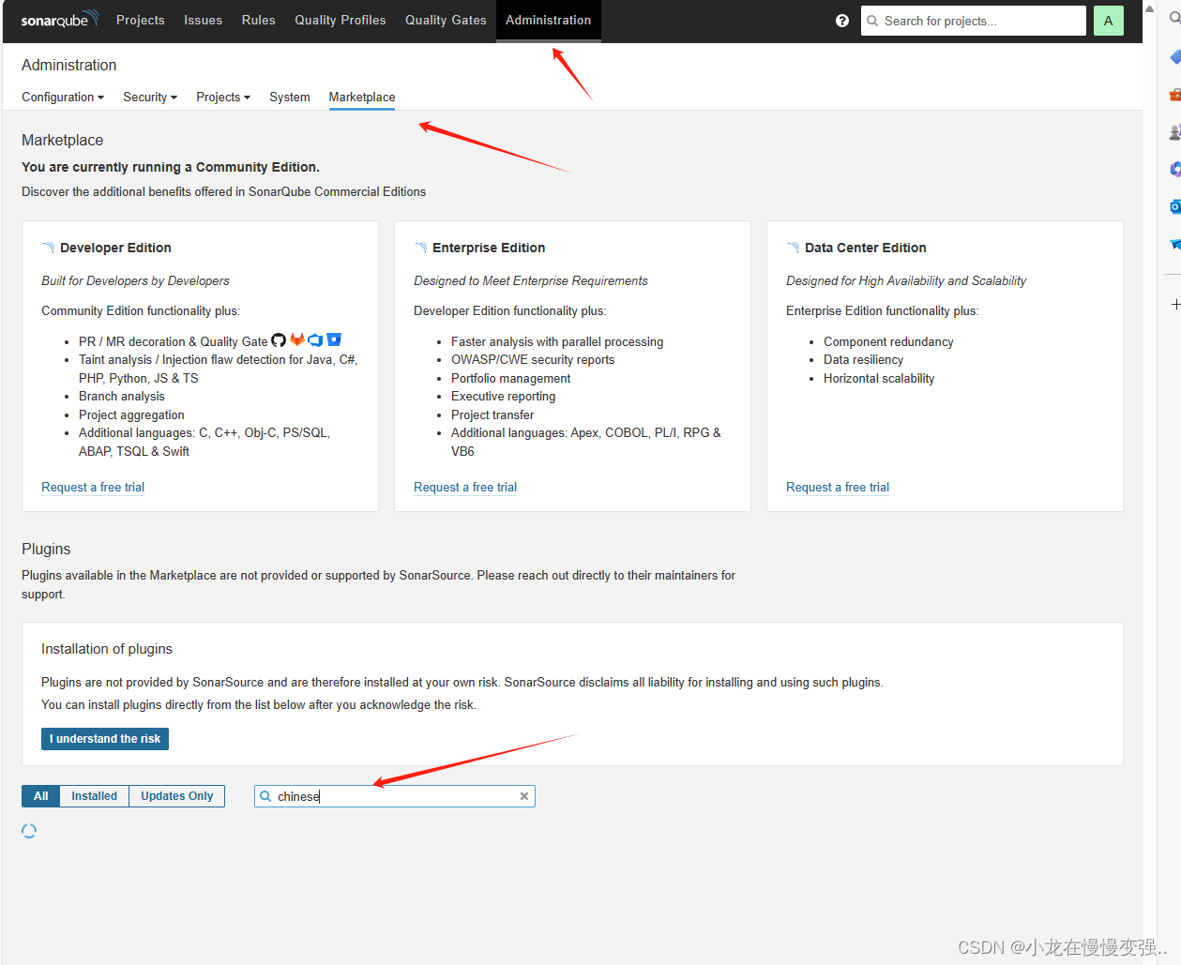
Task: Focus the 'Search for projects' field
Action: pos(974,21)
